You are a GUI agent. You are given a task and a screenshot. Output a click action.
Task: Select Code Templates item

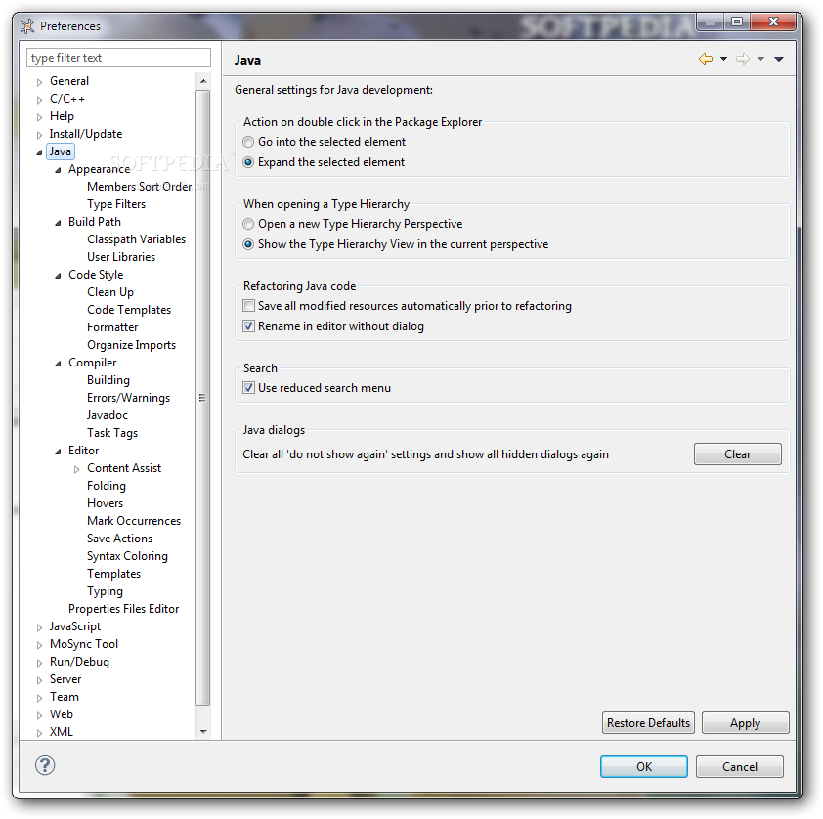(x=129, y=310)
